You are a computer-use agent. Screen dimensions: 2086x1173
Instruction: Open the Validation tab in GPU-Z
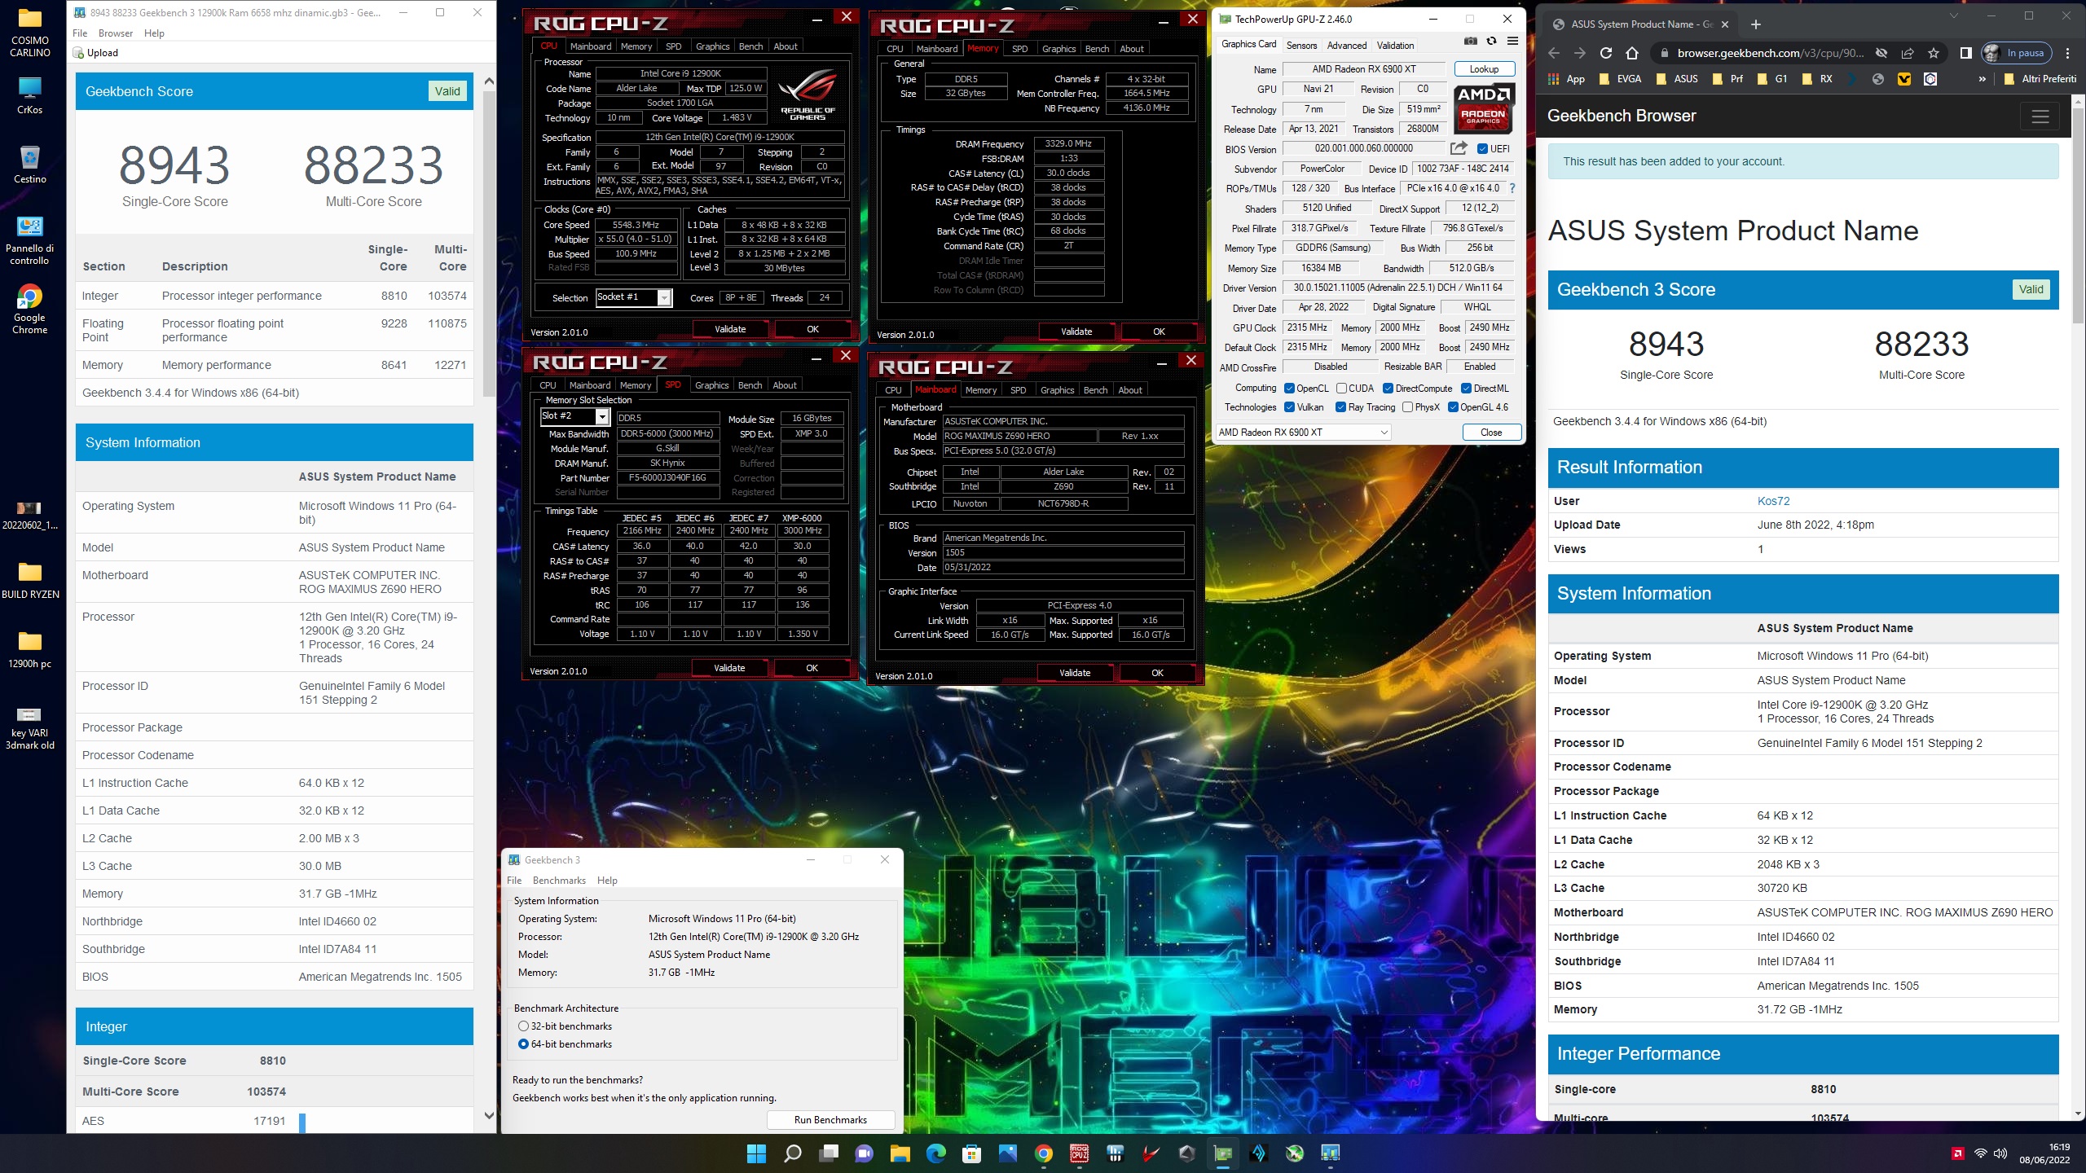(1395, 46)
